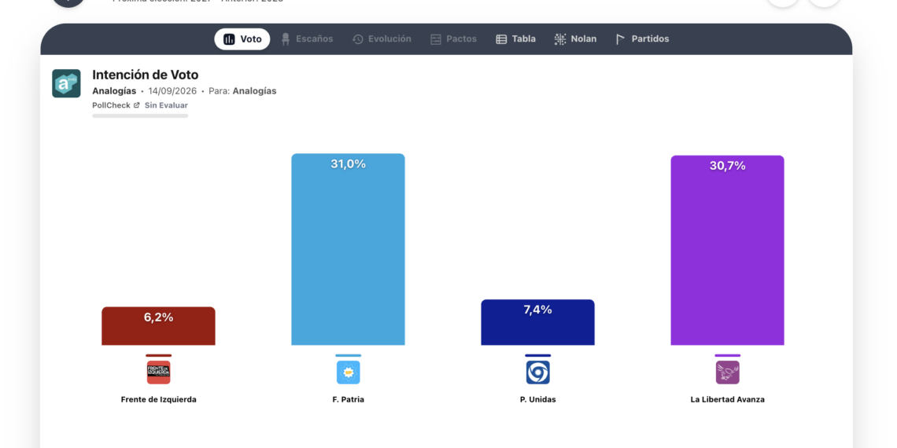Open the PollCheck link
Screen dimensions: 897x448
point(116,105)
